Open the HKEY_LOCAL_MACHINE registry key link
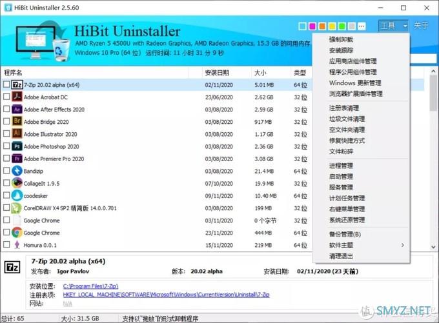 166,295
